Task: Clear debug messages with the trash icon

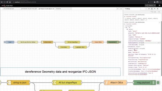Action: coord(159,12)
